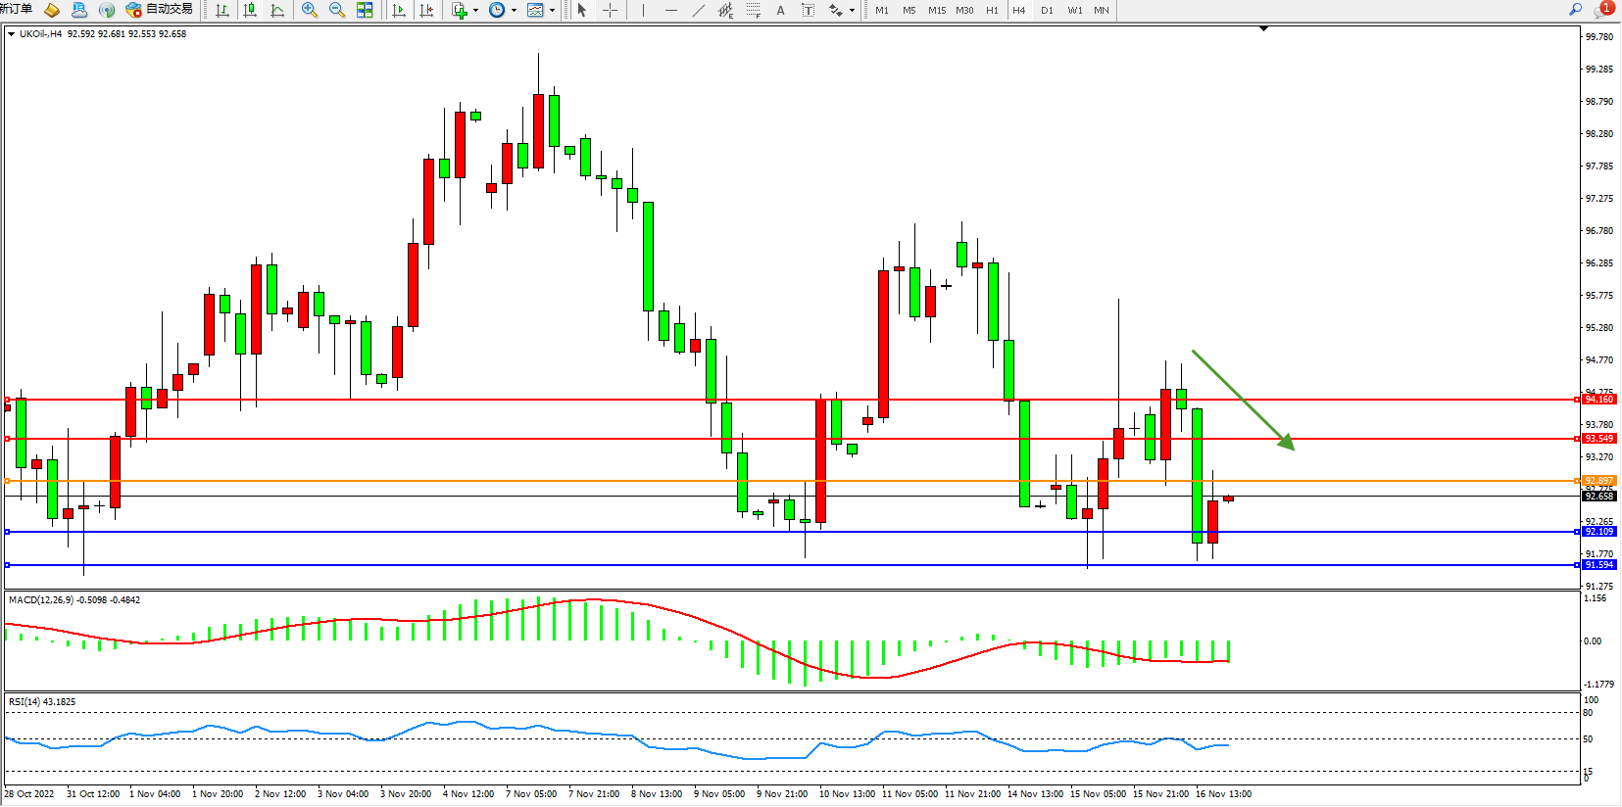Select the crosshair tool
The width and height of the screenshot is (1622, 807).
pos(610,10)
